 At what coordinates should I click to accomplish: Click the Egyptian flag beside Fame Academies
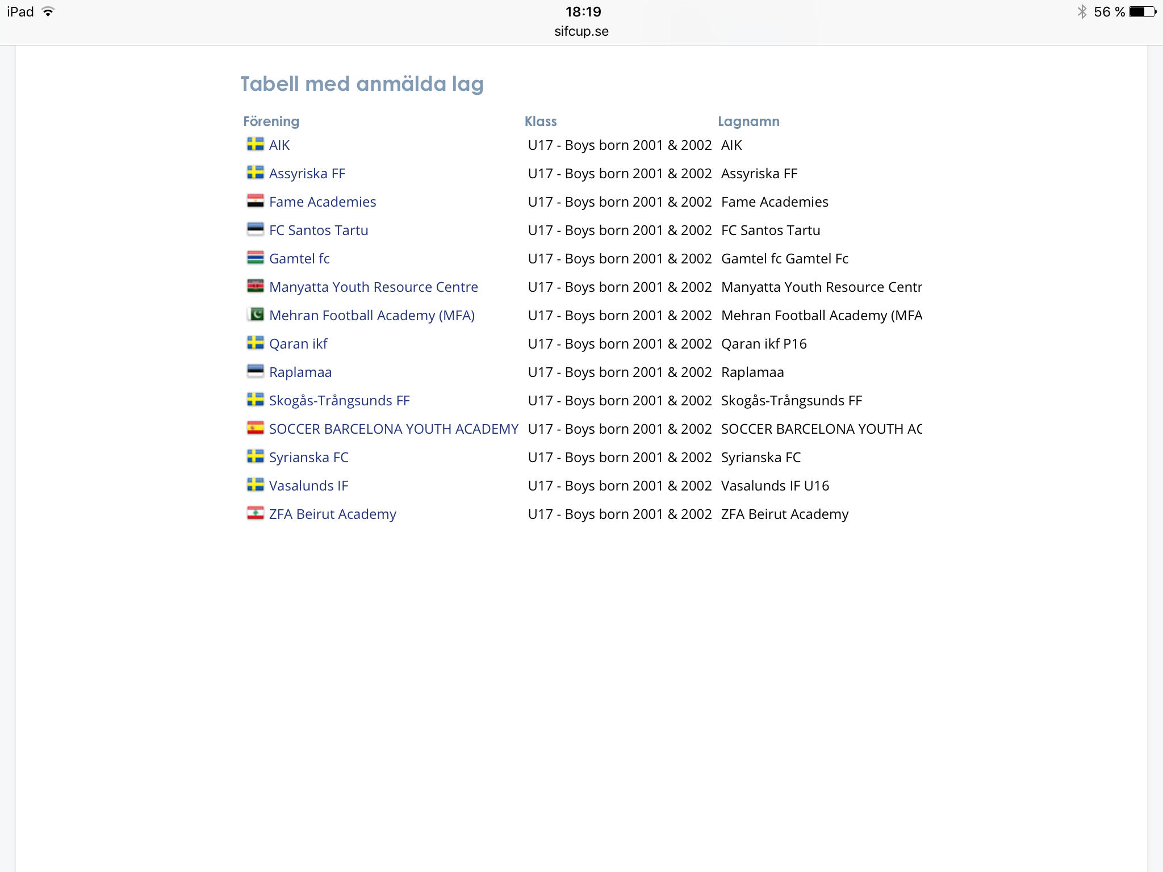coord(255,201)
